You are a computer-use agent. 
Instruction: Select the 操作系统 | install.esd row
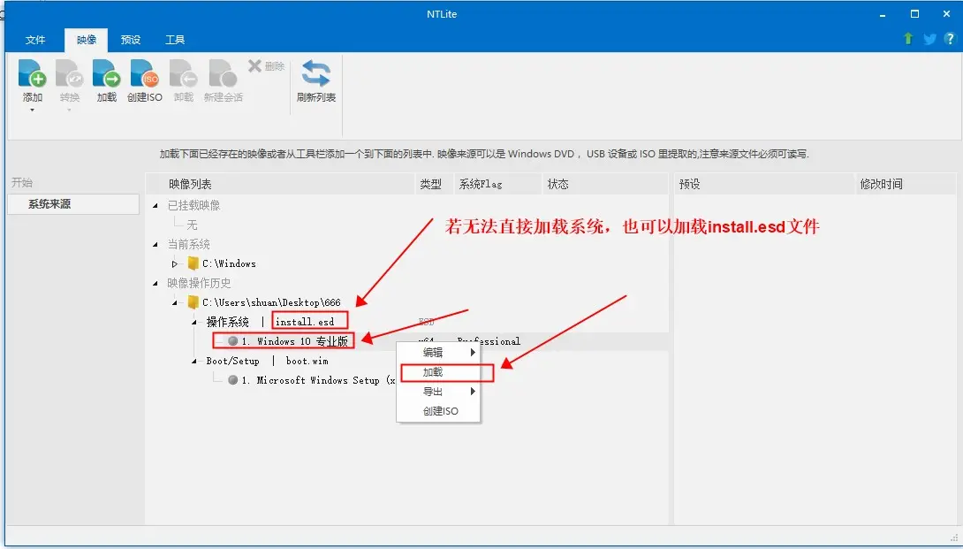pos(270,322)
